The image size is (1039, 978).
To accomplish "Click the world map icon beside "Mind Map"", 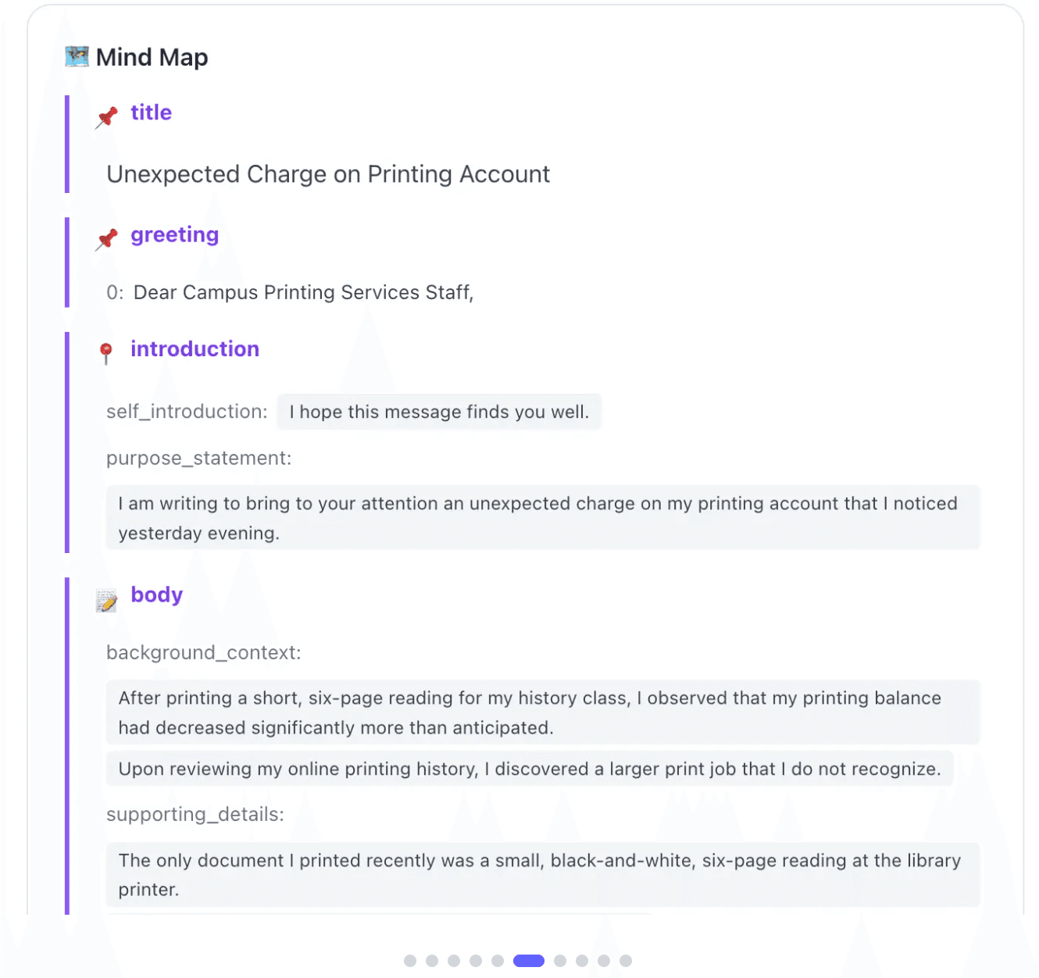I will click(x=77, y=55).
